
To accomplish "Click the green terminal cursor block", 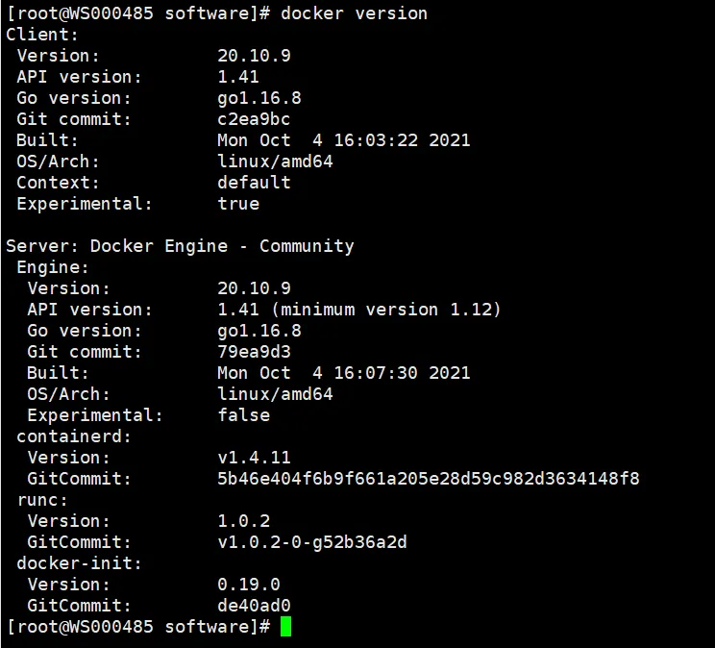I will tap(285, 626).
